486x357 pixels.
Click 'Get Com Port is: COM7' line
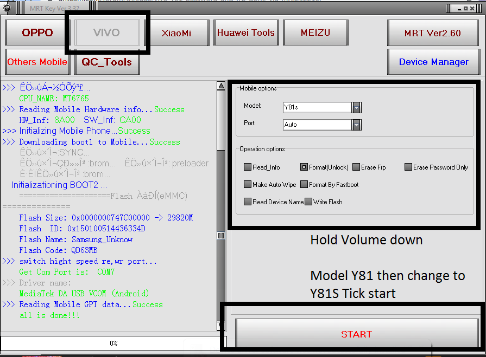click(x=67, y=272)
